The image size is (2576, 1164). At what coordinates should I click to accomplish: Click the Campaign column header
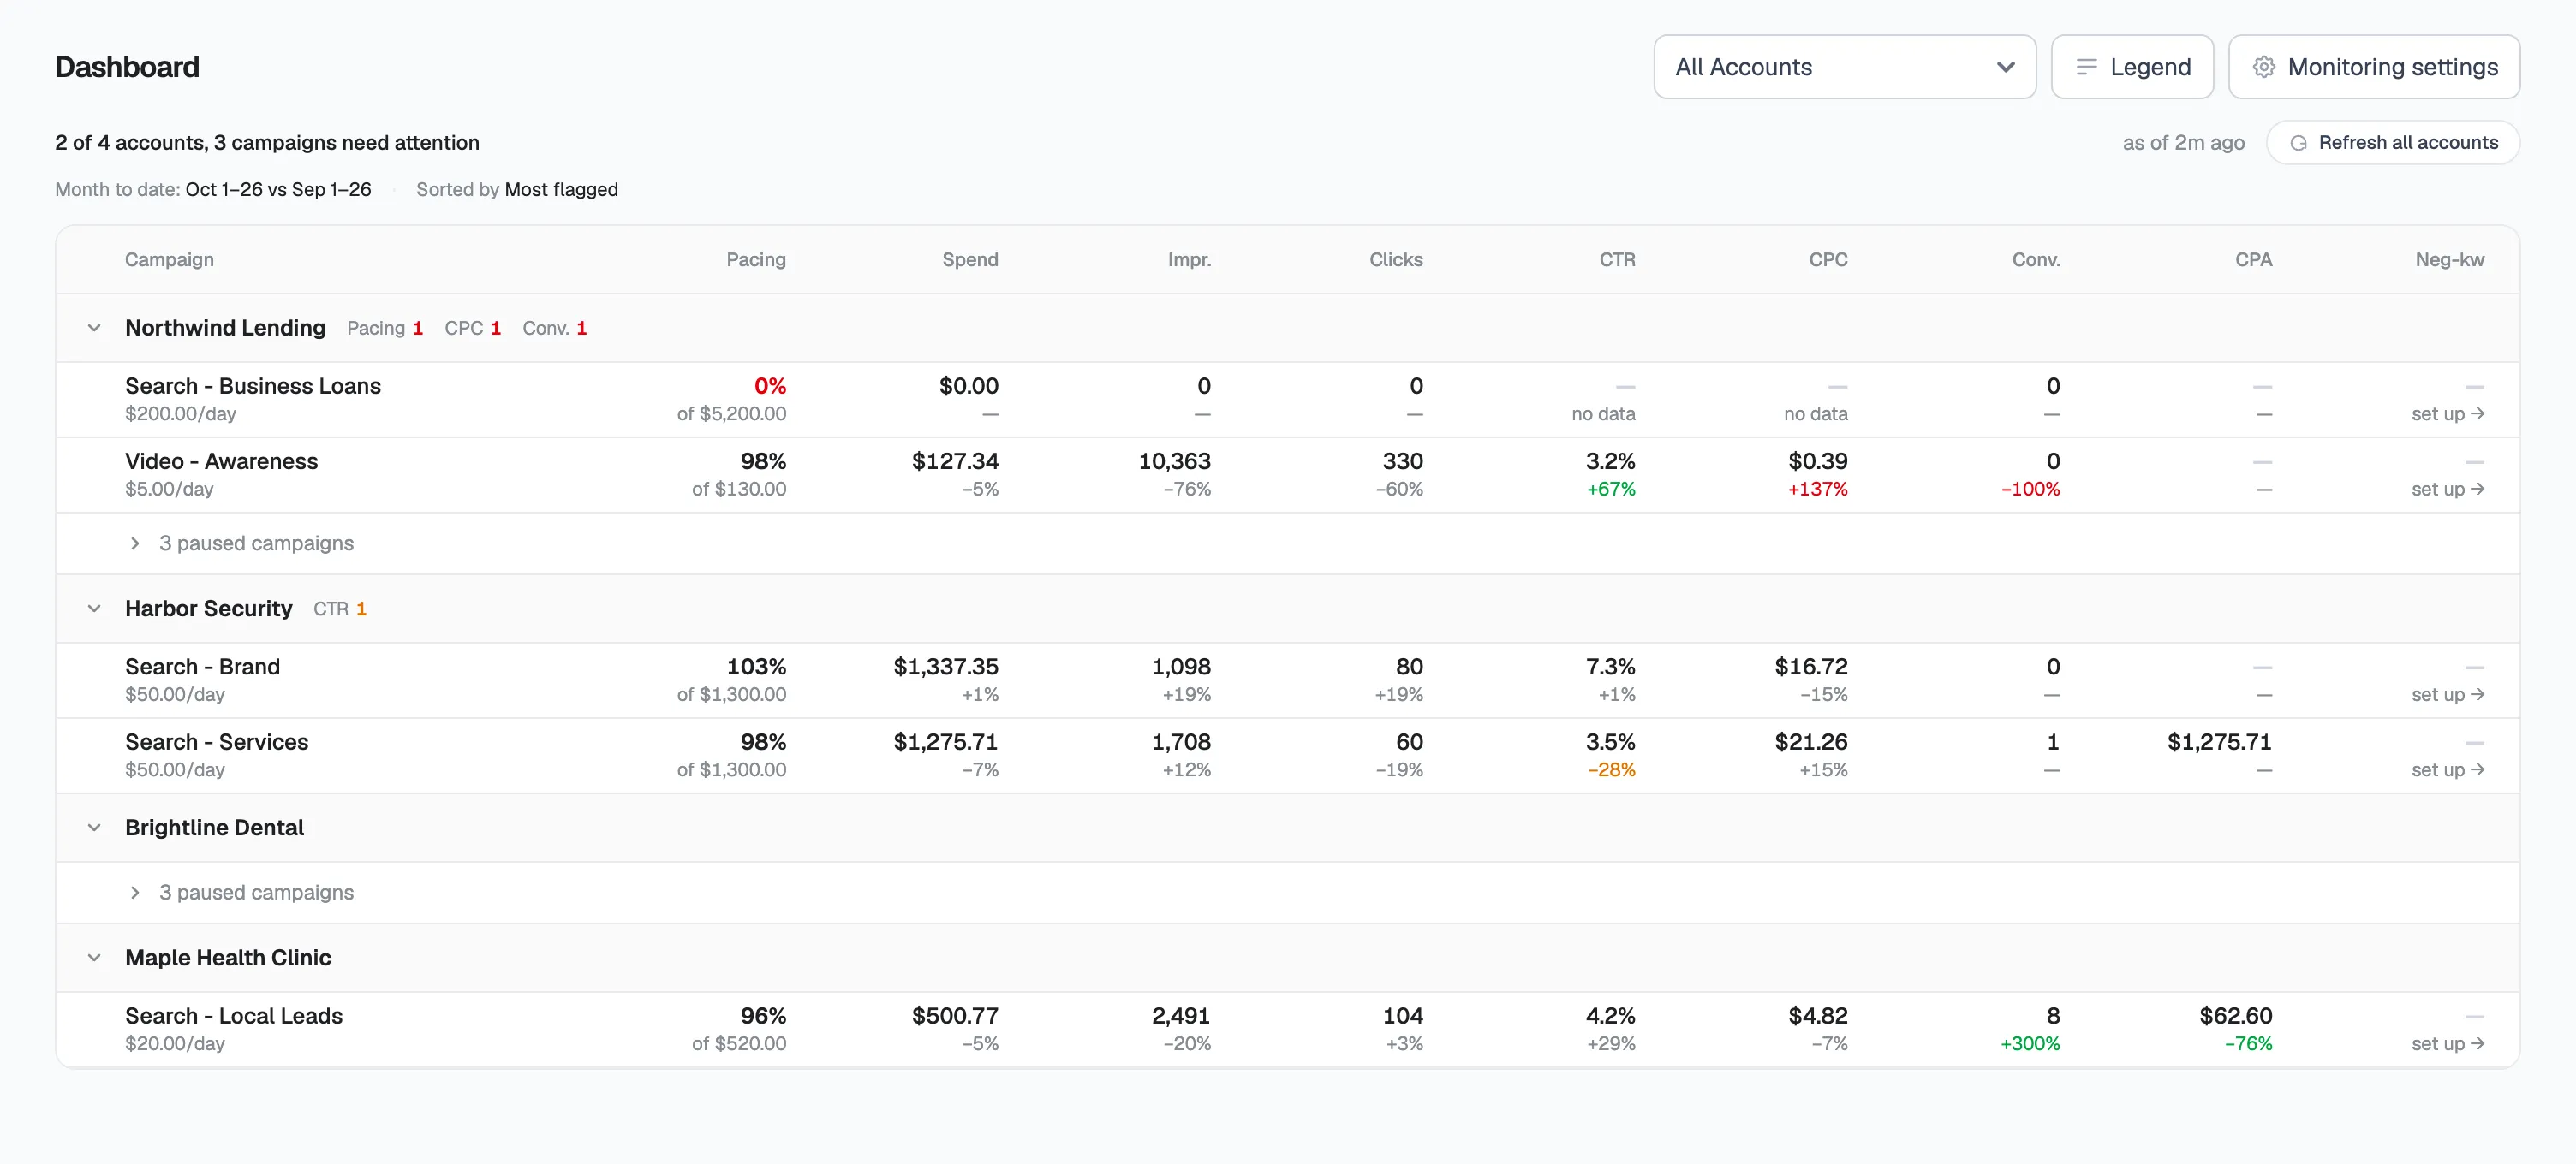point(169,260)
